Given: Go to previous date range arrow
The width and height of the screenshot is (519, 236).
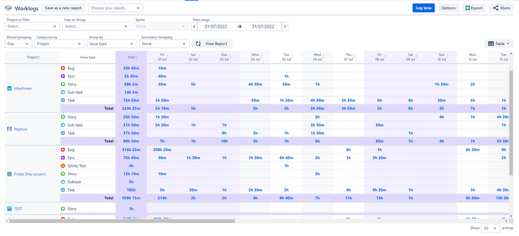Looking at the screenshot, I should pyautogui.click(x=194, y=27).
